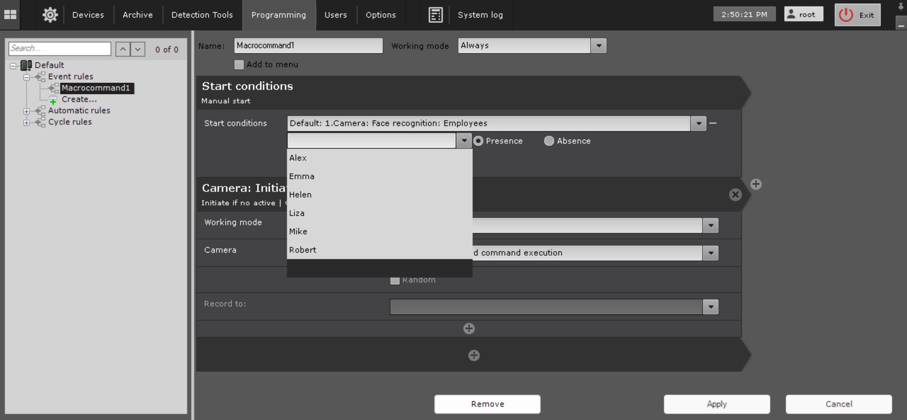Open the Options tab
Image resolution: width=907 pixels, height=420 pixels.
[381, 15]
